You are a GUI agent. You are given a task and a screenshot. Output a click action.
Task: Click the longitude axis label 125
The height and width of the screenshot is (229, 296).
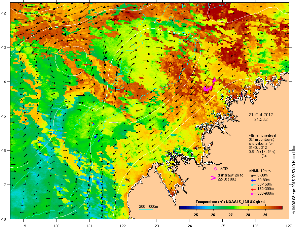tap(222, 226)
